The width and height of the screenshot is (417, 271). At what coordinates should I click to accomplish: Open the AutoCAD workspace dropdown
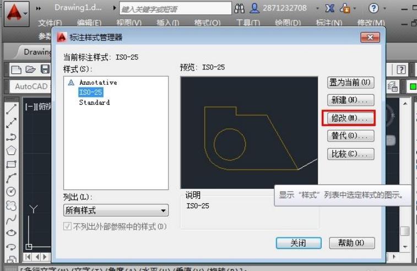[x=31, y=86]
